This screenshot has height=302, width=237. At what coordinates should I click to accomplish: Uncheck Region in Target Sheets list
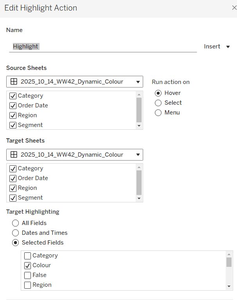click(x=13, y=188)
